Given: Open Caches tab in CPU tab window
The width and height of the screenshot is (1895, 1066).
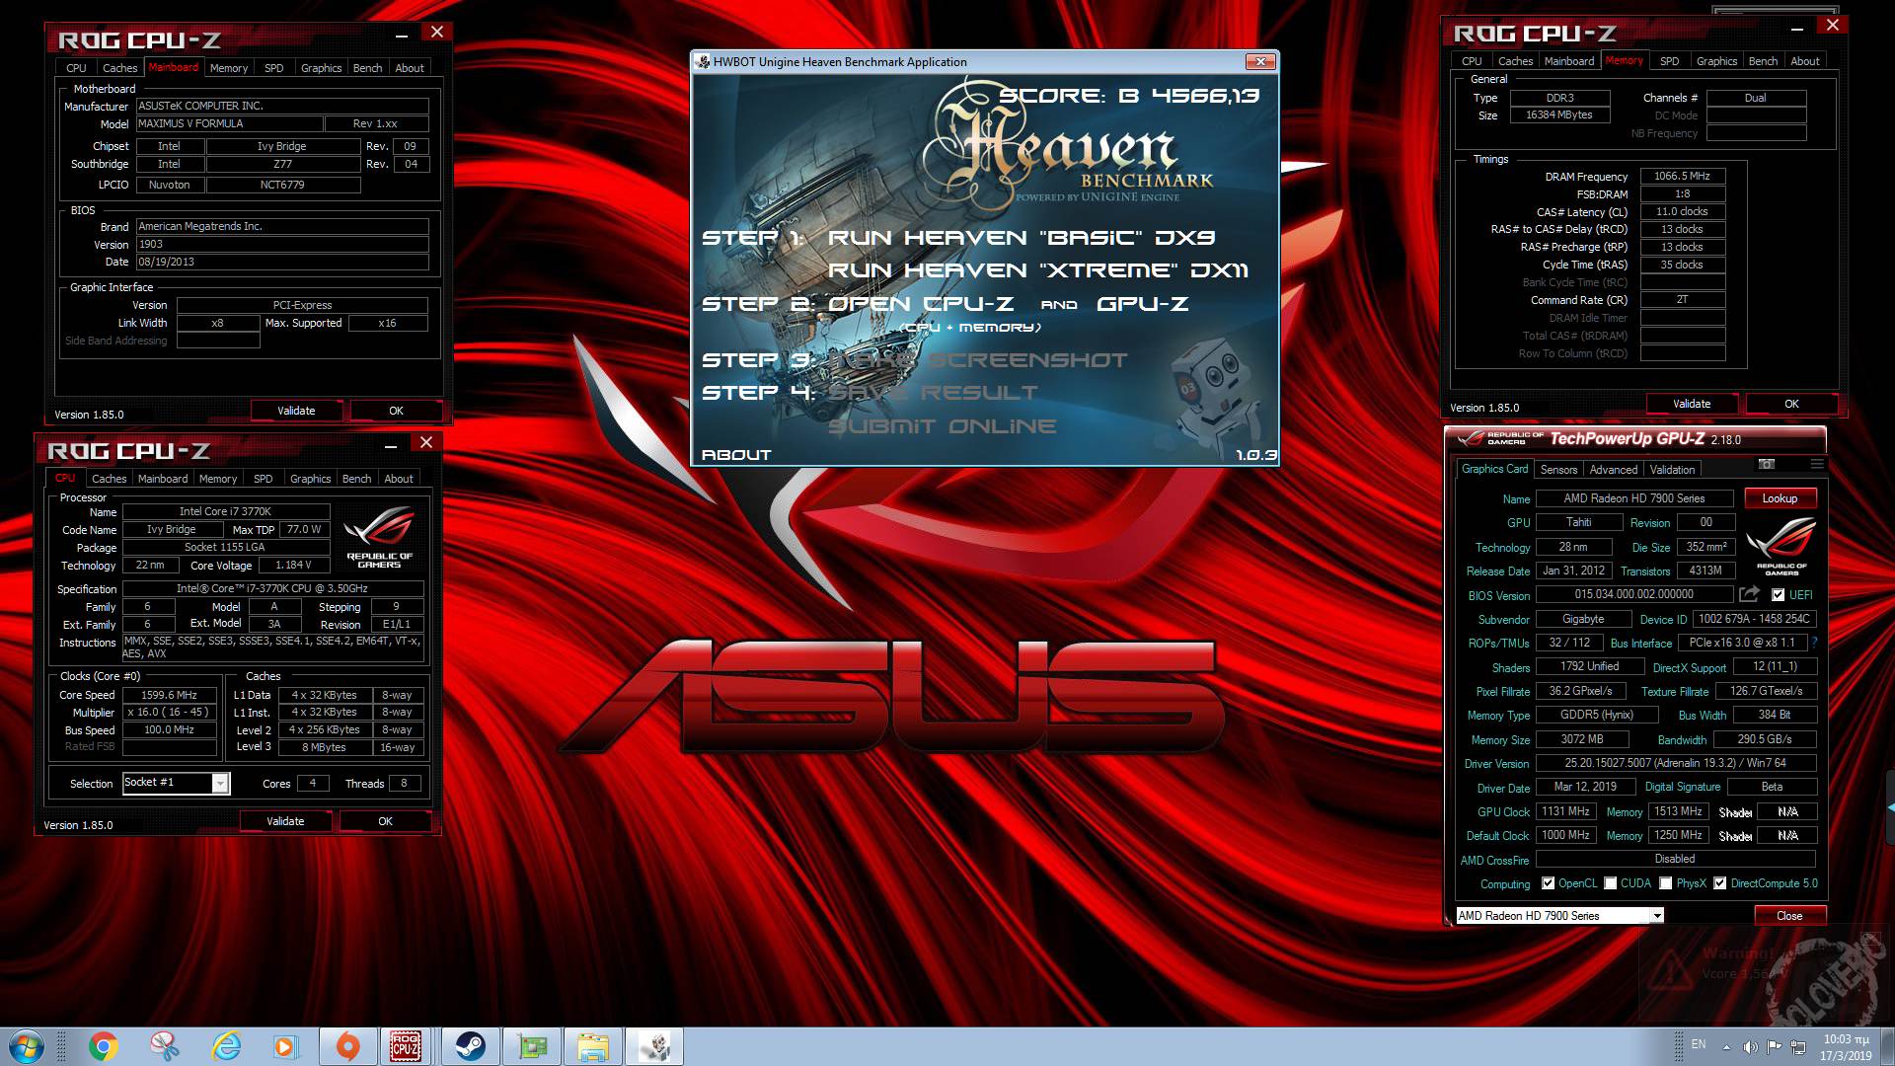Looking at the screenshot, I should [109, 479].
